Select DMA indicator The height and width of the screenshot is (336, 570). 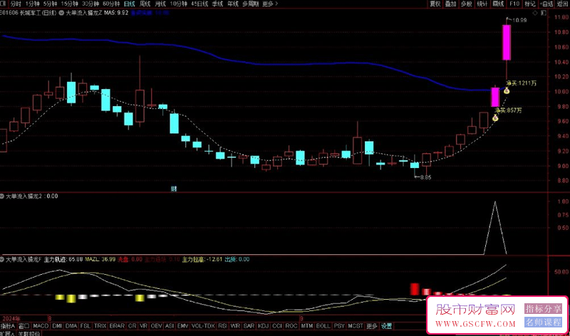(71, 326)
